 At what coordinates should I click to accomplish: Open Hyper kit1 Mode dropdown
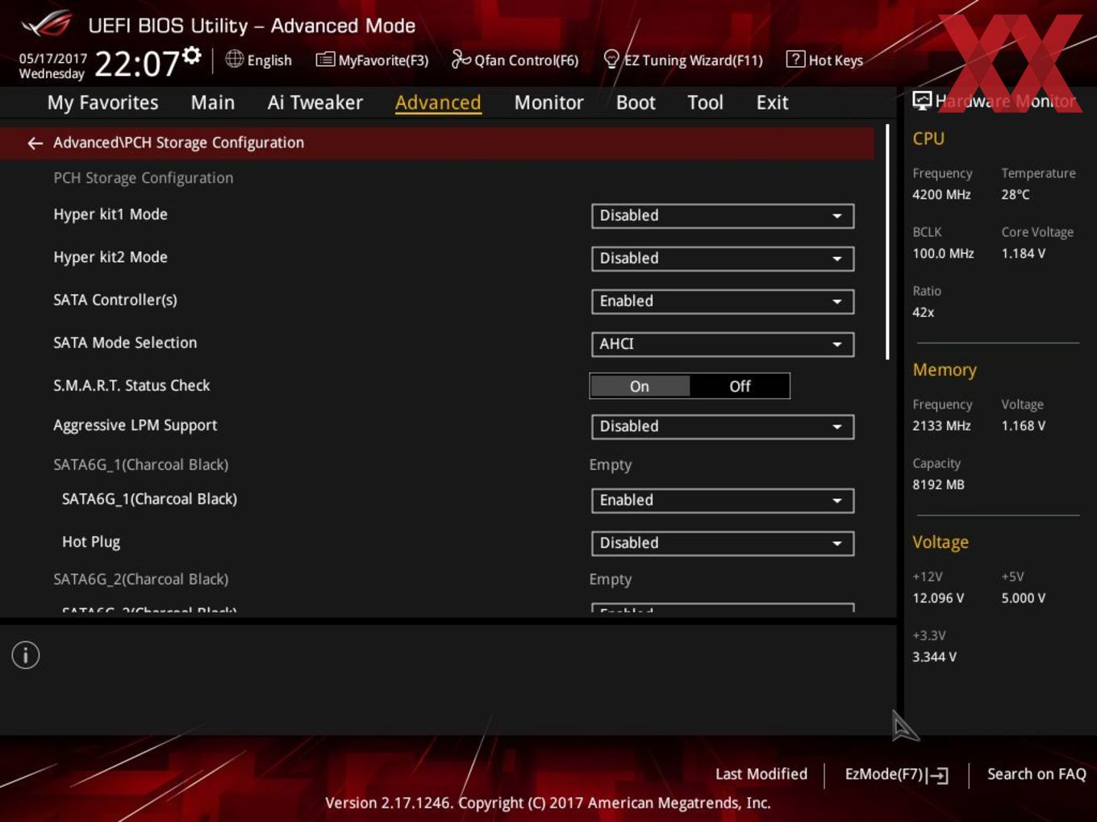coord(723,216)
